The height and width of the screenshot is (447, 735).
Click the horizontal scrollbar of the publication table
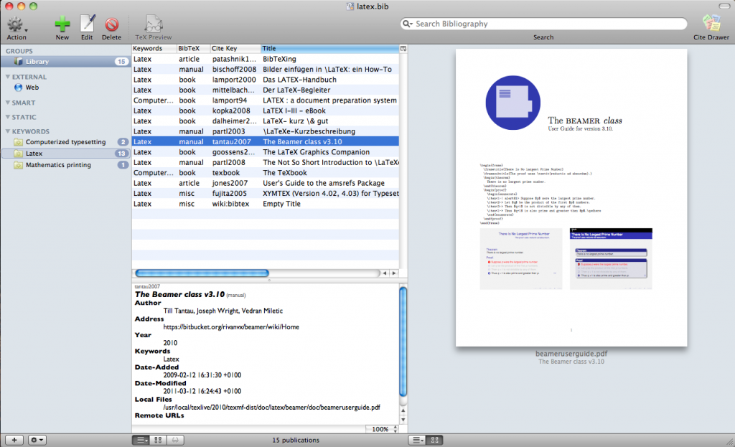pyautogui.click(x=202, y=273)
